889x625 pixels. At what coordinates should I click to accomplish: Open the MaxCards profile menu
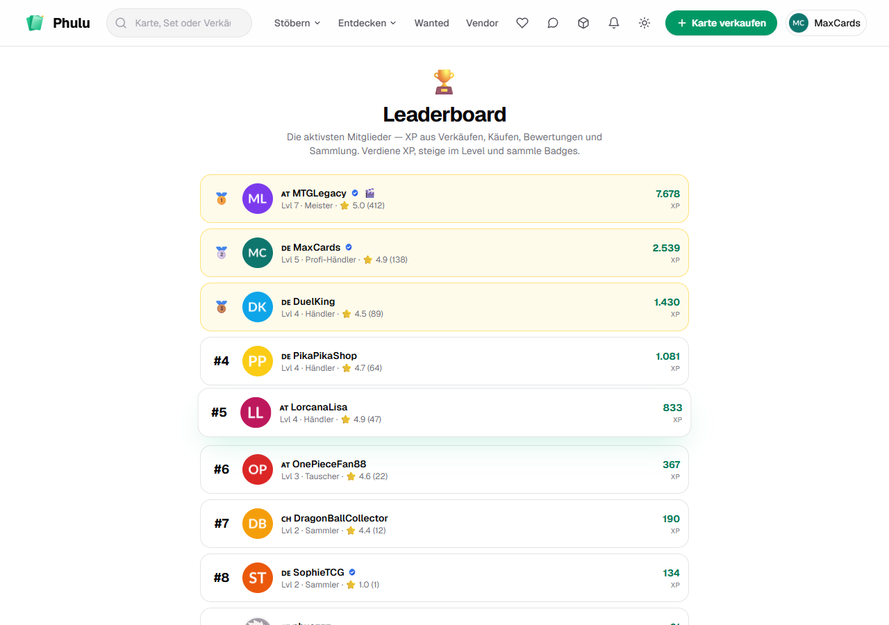pyautogui.click(x=826, y=23)
